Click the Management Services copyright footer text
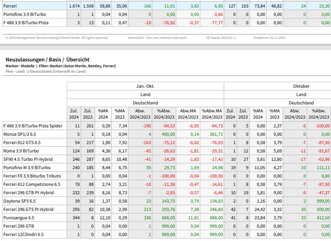Viewport: 331px width, 241px height. click(x=57, y=38)
